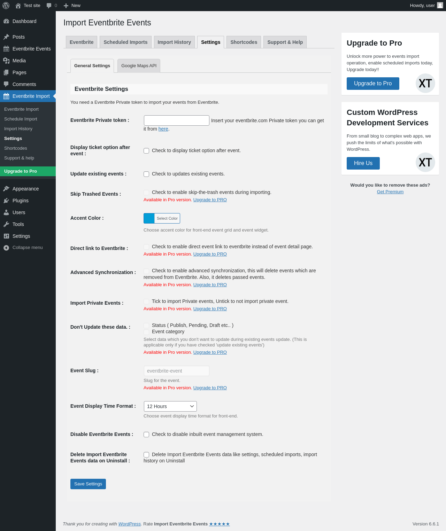Click the Dashboard gauge icon
Viewport: 446px width, 531px height.
click(6, 21)
